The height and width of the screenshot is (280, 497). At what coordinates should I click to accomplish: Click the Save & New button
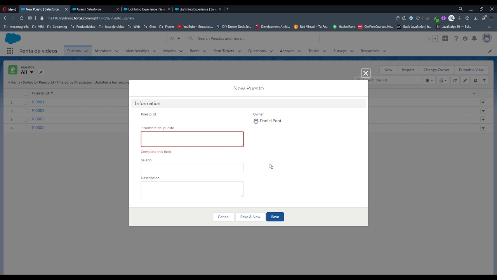[250, 217]
